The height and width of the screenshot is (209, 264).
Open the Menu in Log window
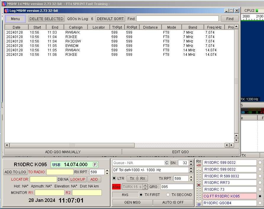pos(15,19)
